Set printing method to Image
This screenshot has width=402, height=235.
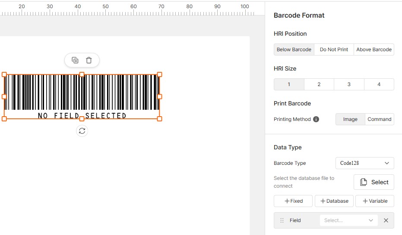coord(350,119)
